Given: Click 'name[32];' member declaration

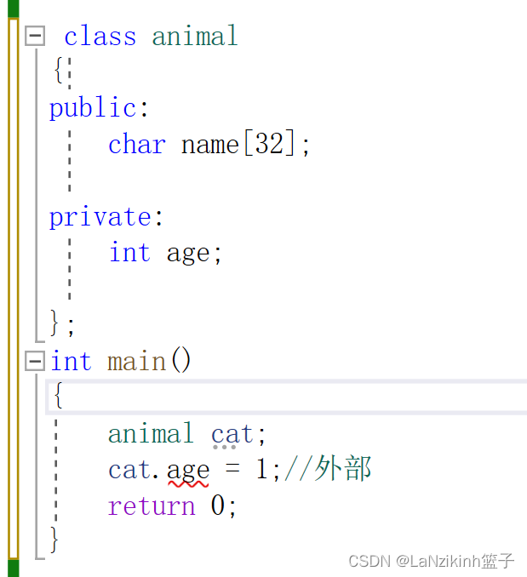Looking at the screenshot, I should click(x=245, y=143).
